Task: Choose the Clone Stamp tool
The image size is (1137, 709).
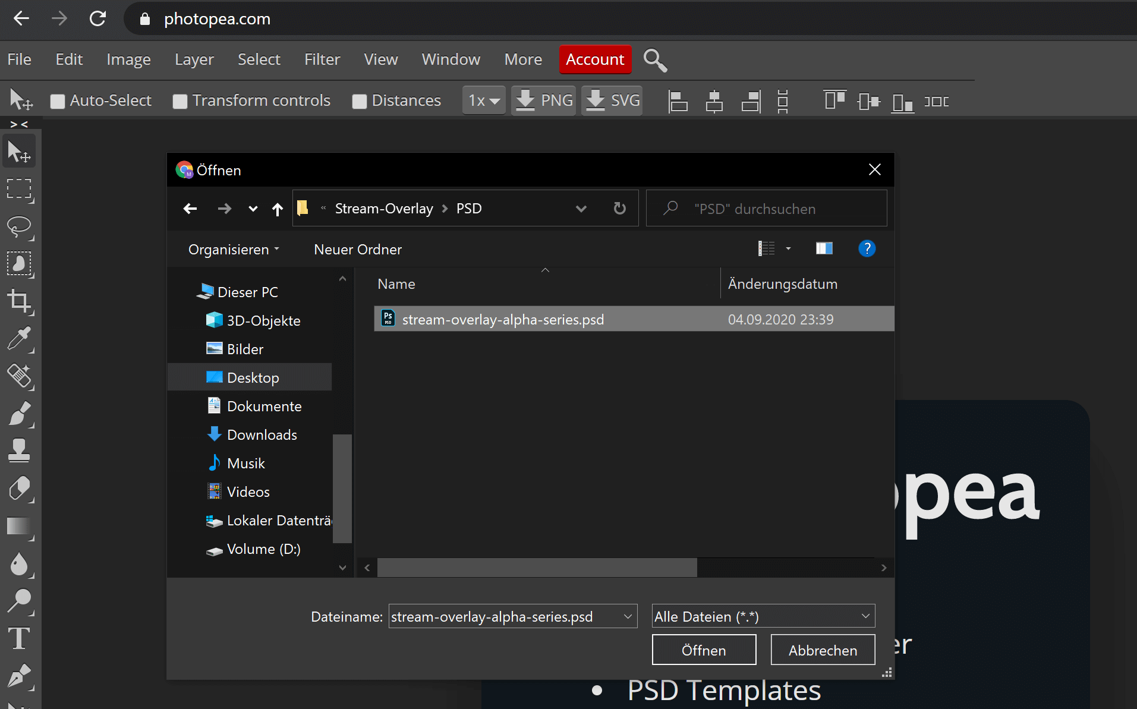Action: 19,450
